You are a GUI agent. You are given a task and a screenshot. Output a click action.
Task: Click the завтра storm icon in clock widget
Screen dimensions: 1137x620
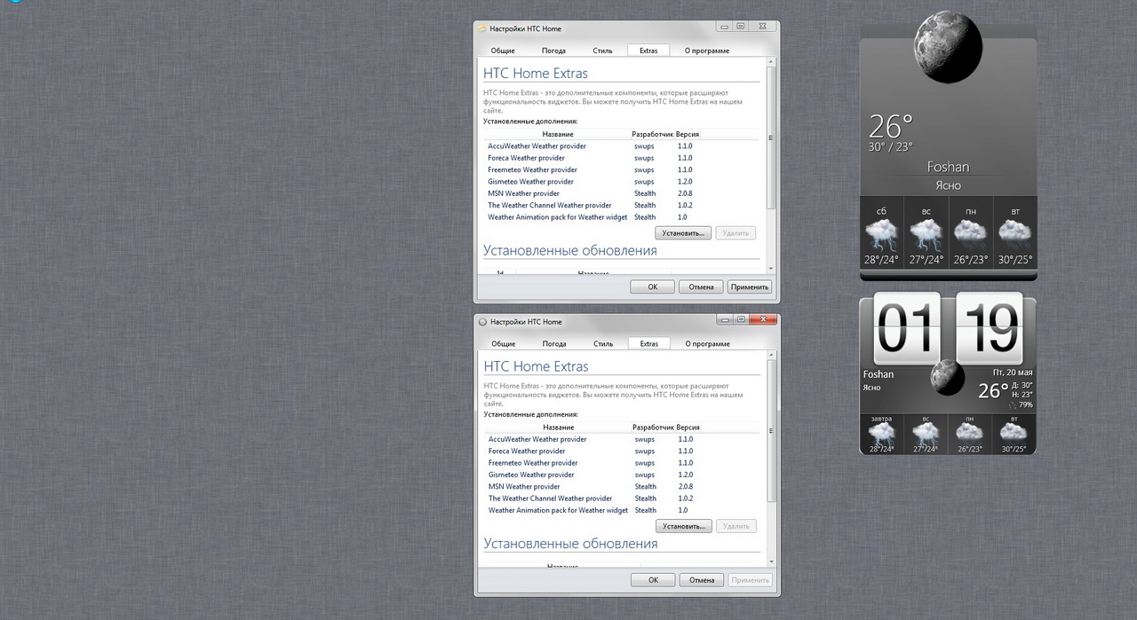pos(881,434)
